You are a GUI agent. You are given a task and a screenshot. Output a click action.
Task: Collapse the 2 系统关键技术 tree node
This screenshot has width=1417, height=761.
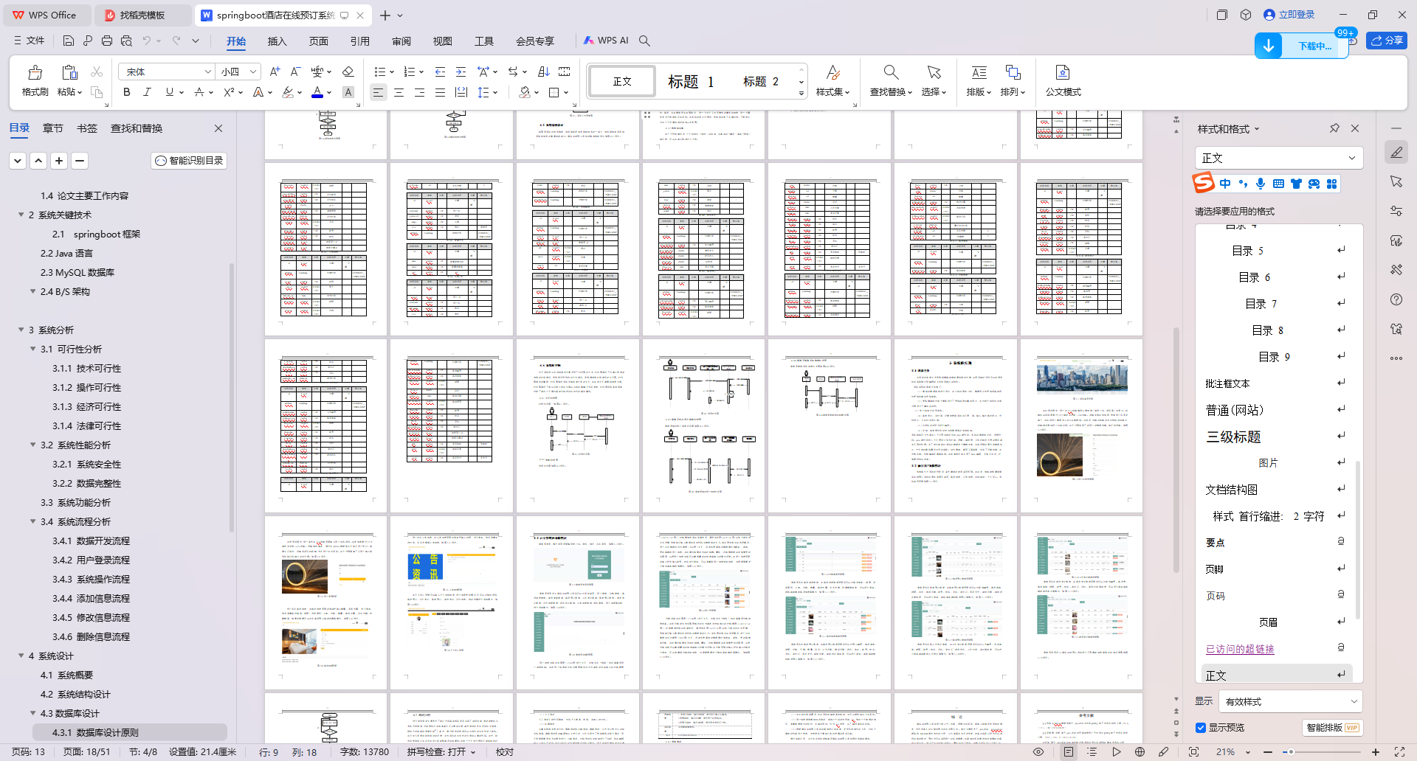21,215
